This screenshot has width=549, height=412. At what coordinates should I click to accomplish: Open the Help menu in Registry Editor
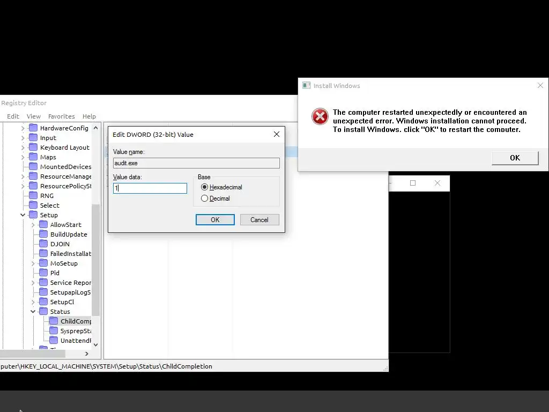point(89,116)
